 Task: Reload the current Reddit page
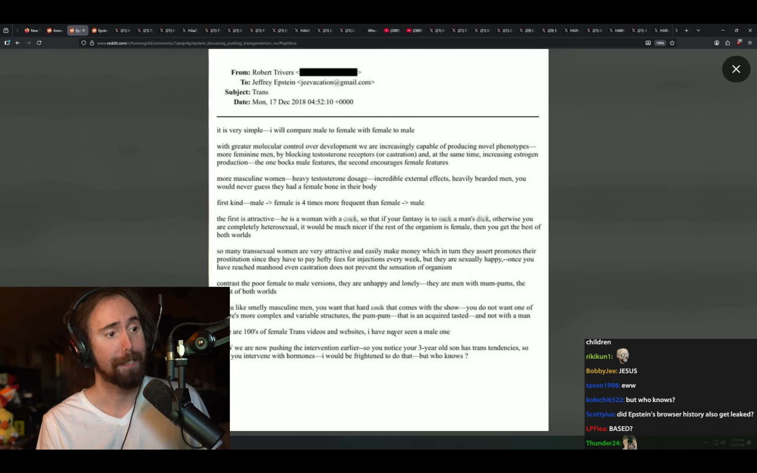coord(39,43)
